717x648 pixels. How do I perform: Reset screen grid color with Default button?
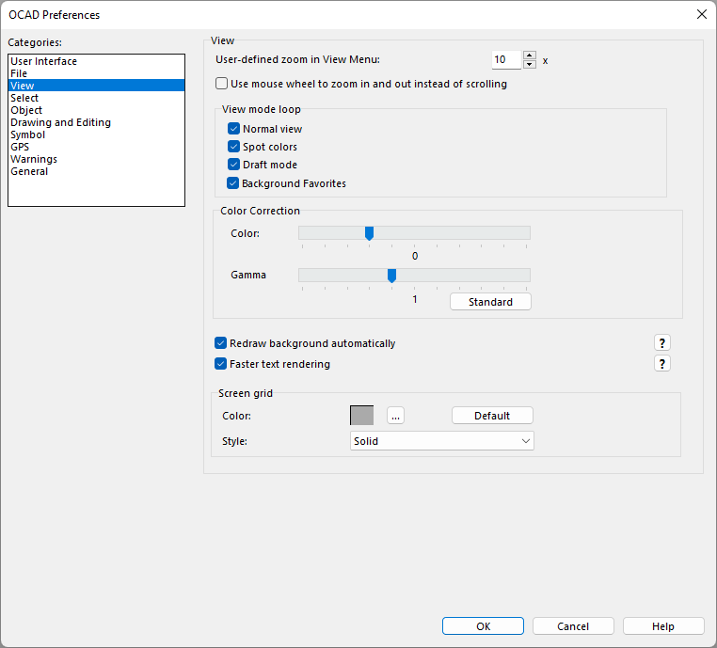pos(492,416)
